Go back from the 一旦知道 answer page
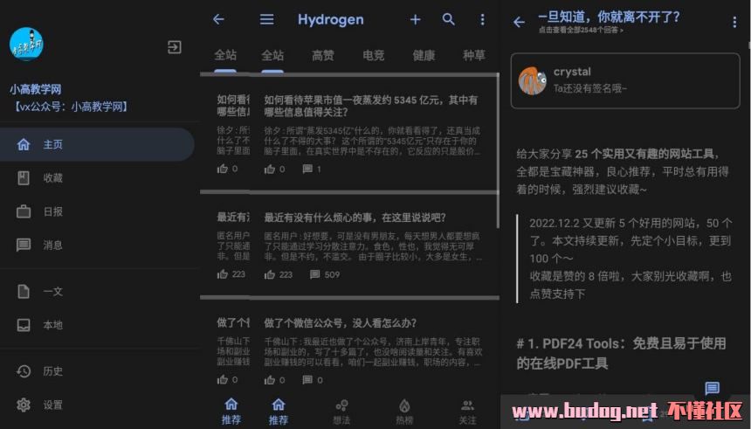 pyautogui.click(x=519, y=22)
